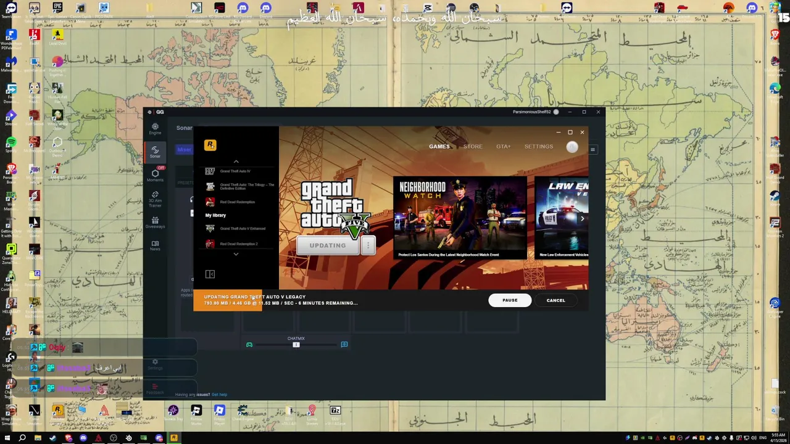Screen dimensions: 790x444
Task: Open the GG hamburger menu icon
Action: pos(592,149)
